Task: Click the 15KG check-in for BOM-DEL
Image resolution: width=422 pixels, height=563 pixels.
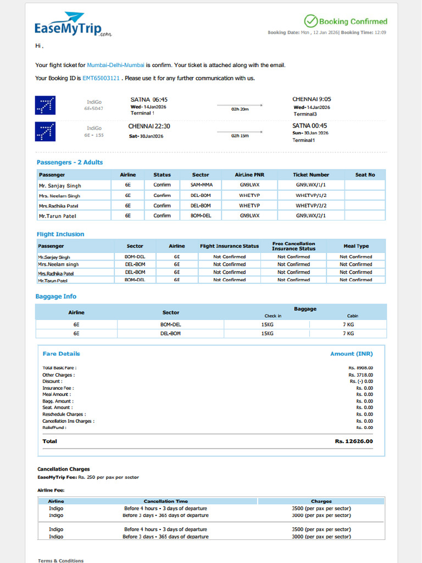Action: coord(268,324)
